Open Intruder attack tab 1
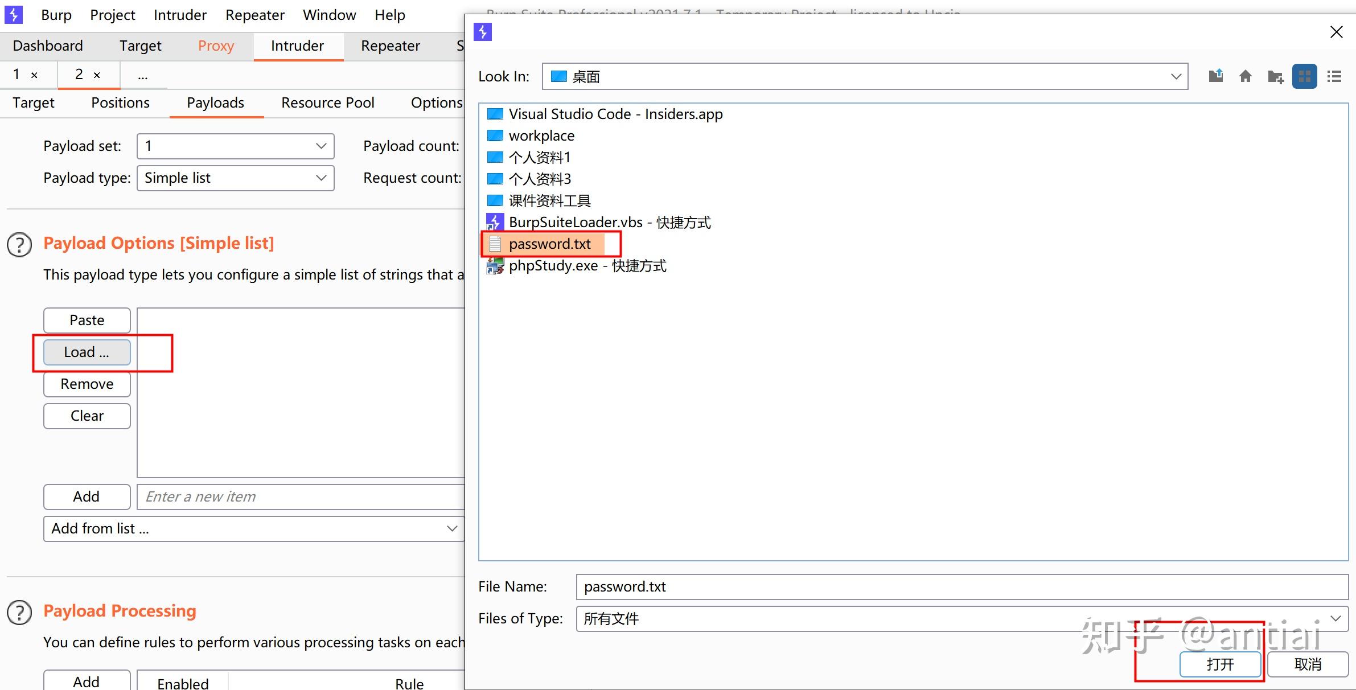 (x=17, y=75)
